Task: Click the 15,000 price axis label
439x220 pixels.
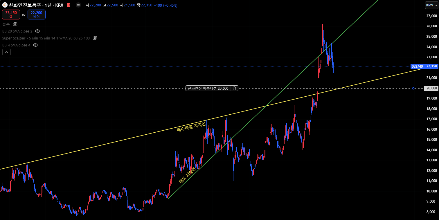Action: coord(432,140)
